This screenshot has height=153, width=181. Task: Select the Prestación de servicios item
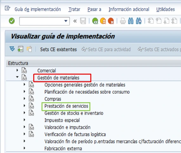click(66, 106)
